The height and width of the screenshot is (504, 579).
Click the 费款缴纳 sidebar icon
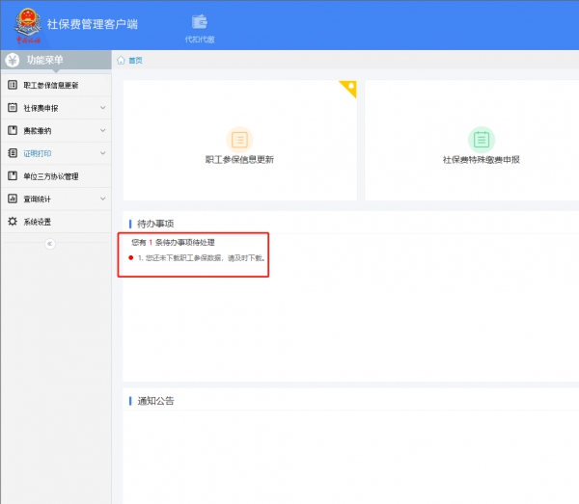click(x=13, y=130)
